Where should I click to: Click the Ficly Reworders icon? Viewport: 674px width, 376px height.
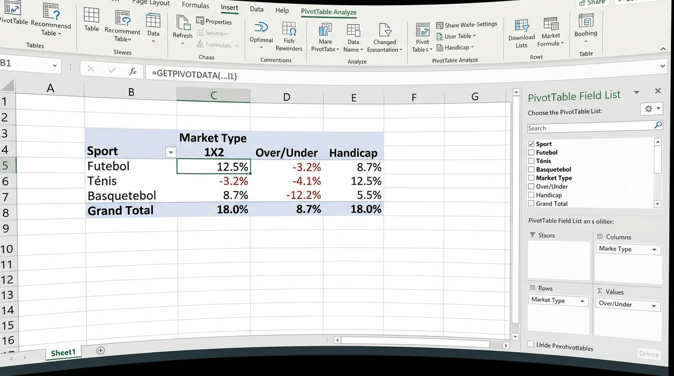pos(289,28)
